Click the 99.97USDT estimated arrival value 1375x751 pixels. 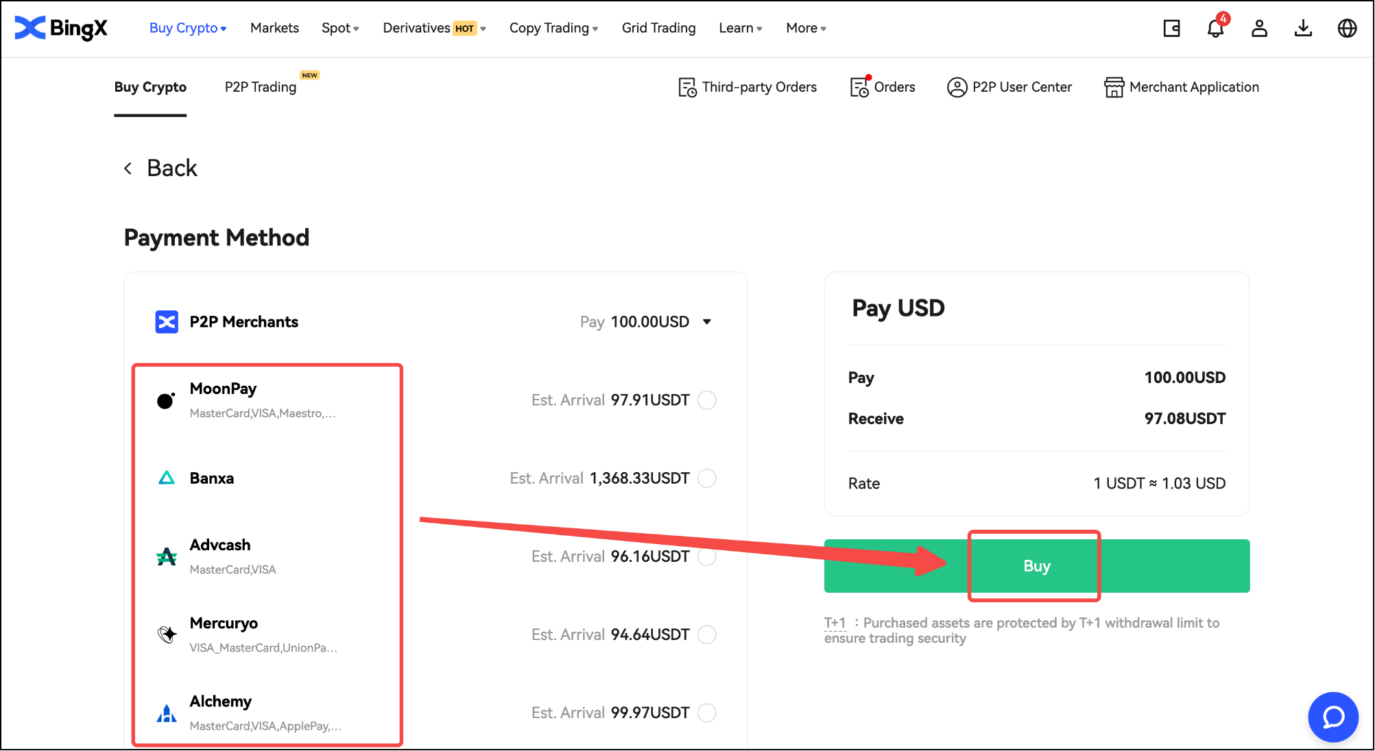[x=650, y=713]
